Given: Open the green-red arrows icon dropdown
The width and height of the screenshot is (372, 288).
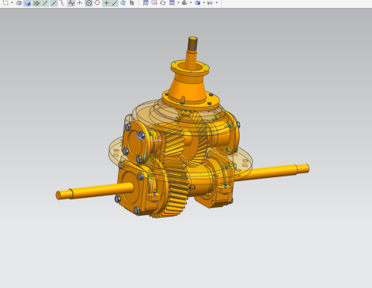Looking at the screenshot, I should click(x=217, y=3).
